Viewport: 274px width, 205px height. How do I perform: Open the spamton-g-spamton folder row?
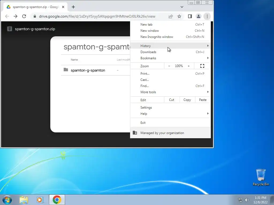96,70
